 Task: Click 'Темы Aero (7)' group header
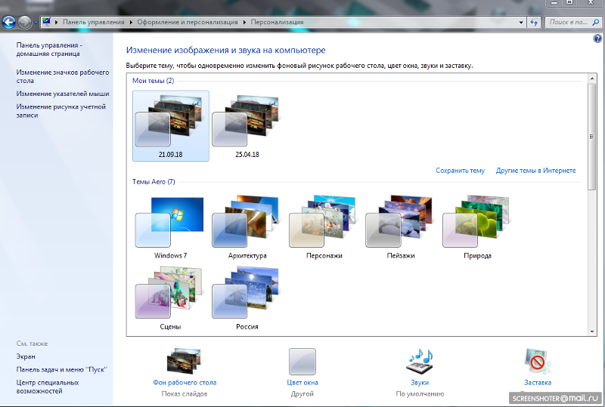coord(154,181)
